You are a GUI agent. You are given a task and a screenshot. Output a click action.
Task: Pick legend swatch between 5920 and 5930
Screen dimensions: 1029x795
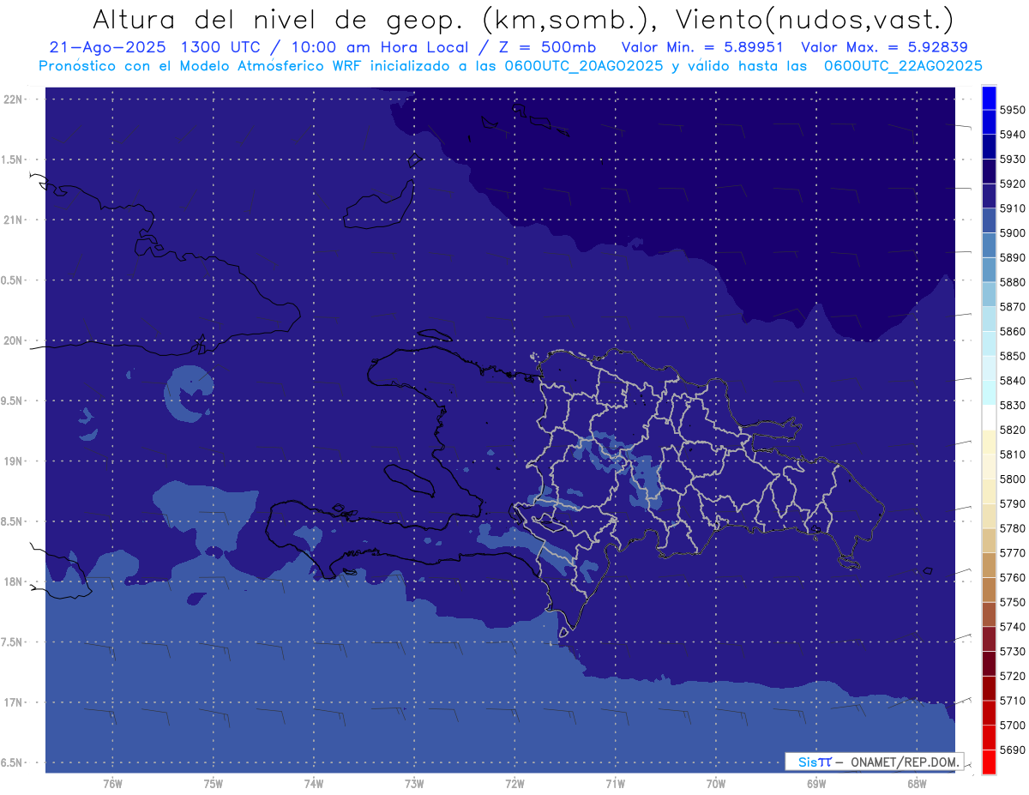click(989, 171)
